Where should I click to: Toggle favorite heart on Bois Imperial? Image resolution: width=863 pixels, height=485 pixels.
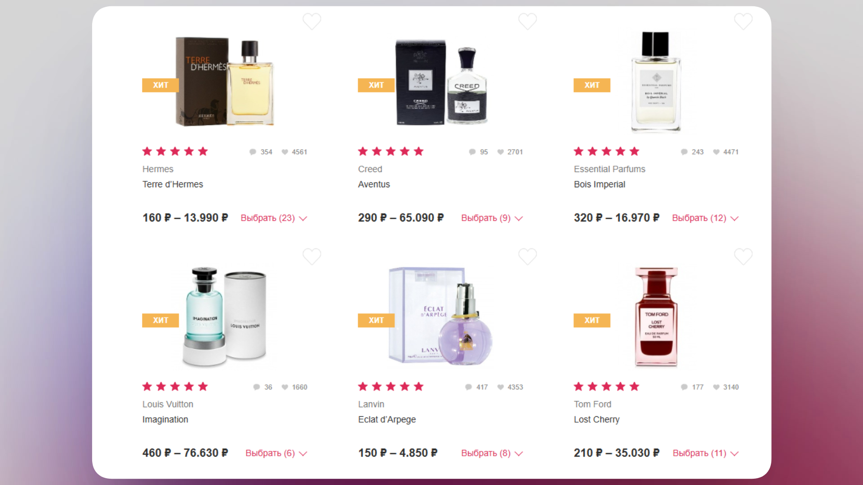(743, 21)
